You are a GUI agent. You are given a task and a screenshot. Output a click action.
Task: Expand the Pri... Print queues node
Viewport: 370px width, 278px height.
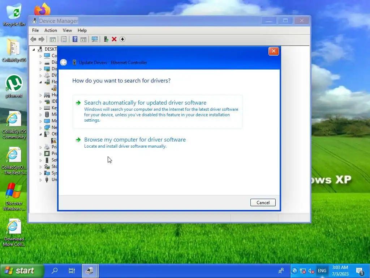click(40, 147)
